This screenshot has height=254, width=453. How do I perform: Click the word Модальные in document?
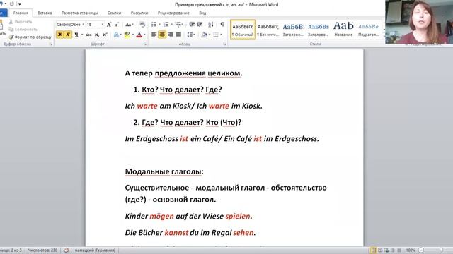click(147, 171)
